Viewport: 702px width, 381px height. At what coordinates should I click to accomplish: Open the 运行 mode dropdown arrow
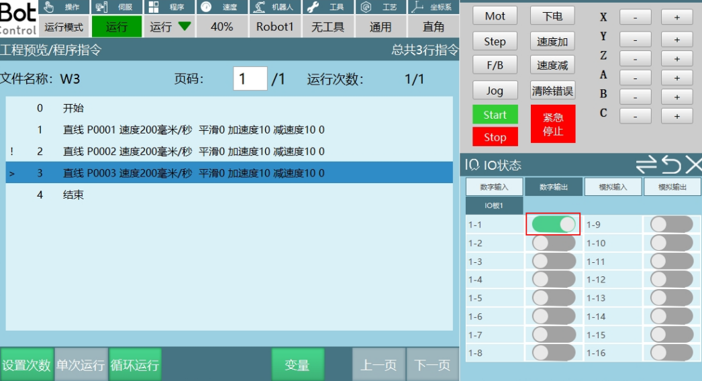pyautogui.click(x=185, y=26)
